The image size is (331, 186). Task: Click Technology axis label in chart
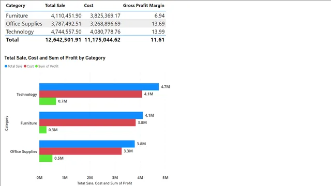pyautogui.click(x=26, y=95)
